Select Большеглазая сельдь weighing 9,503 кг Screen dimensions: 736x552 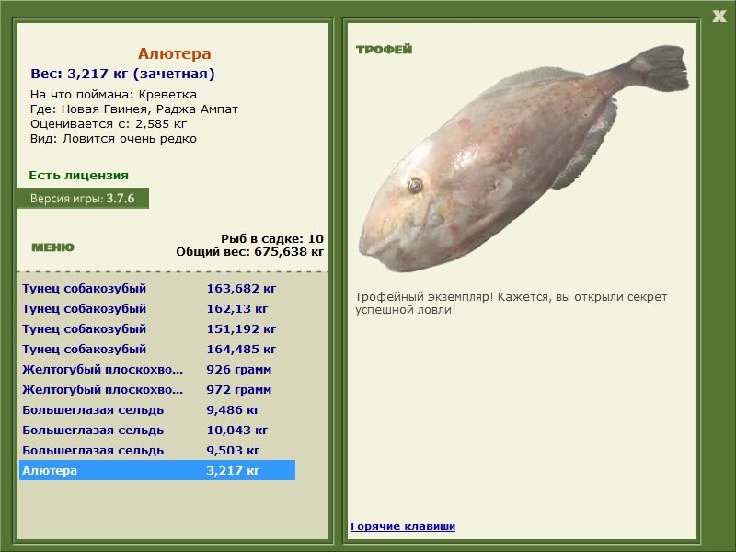point(156,450)
